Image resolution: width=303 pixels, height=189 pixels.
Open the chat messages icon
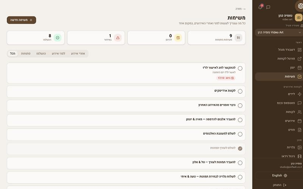[x=268, y=7]
